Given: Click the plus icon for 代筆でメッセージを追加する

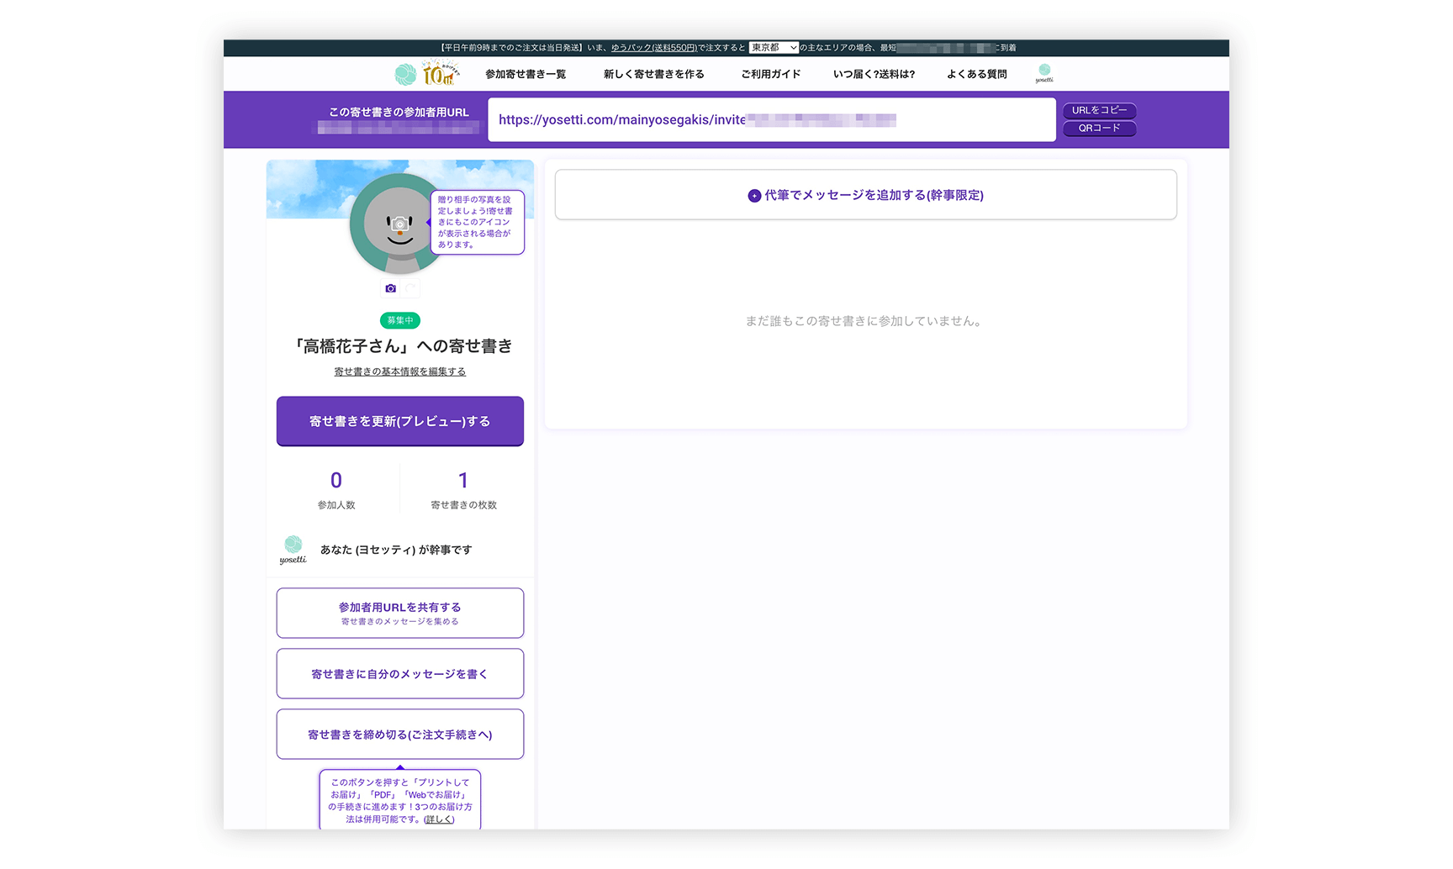Looking at the screenshot, I should [x=754, y=196].
